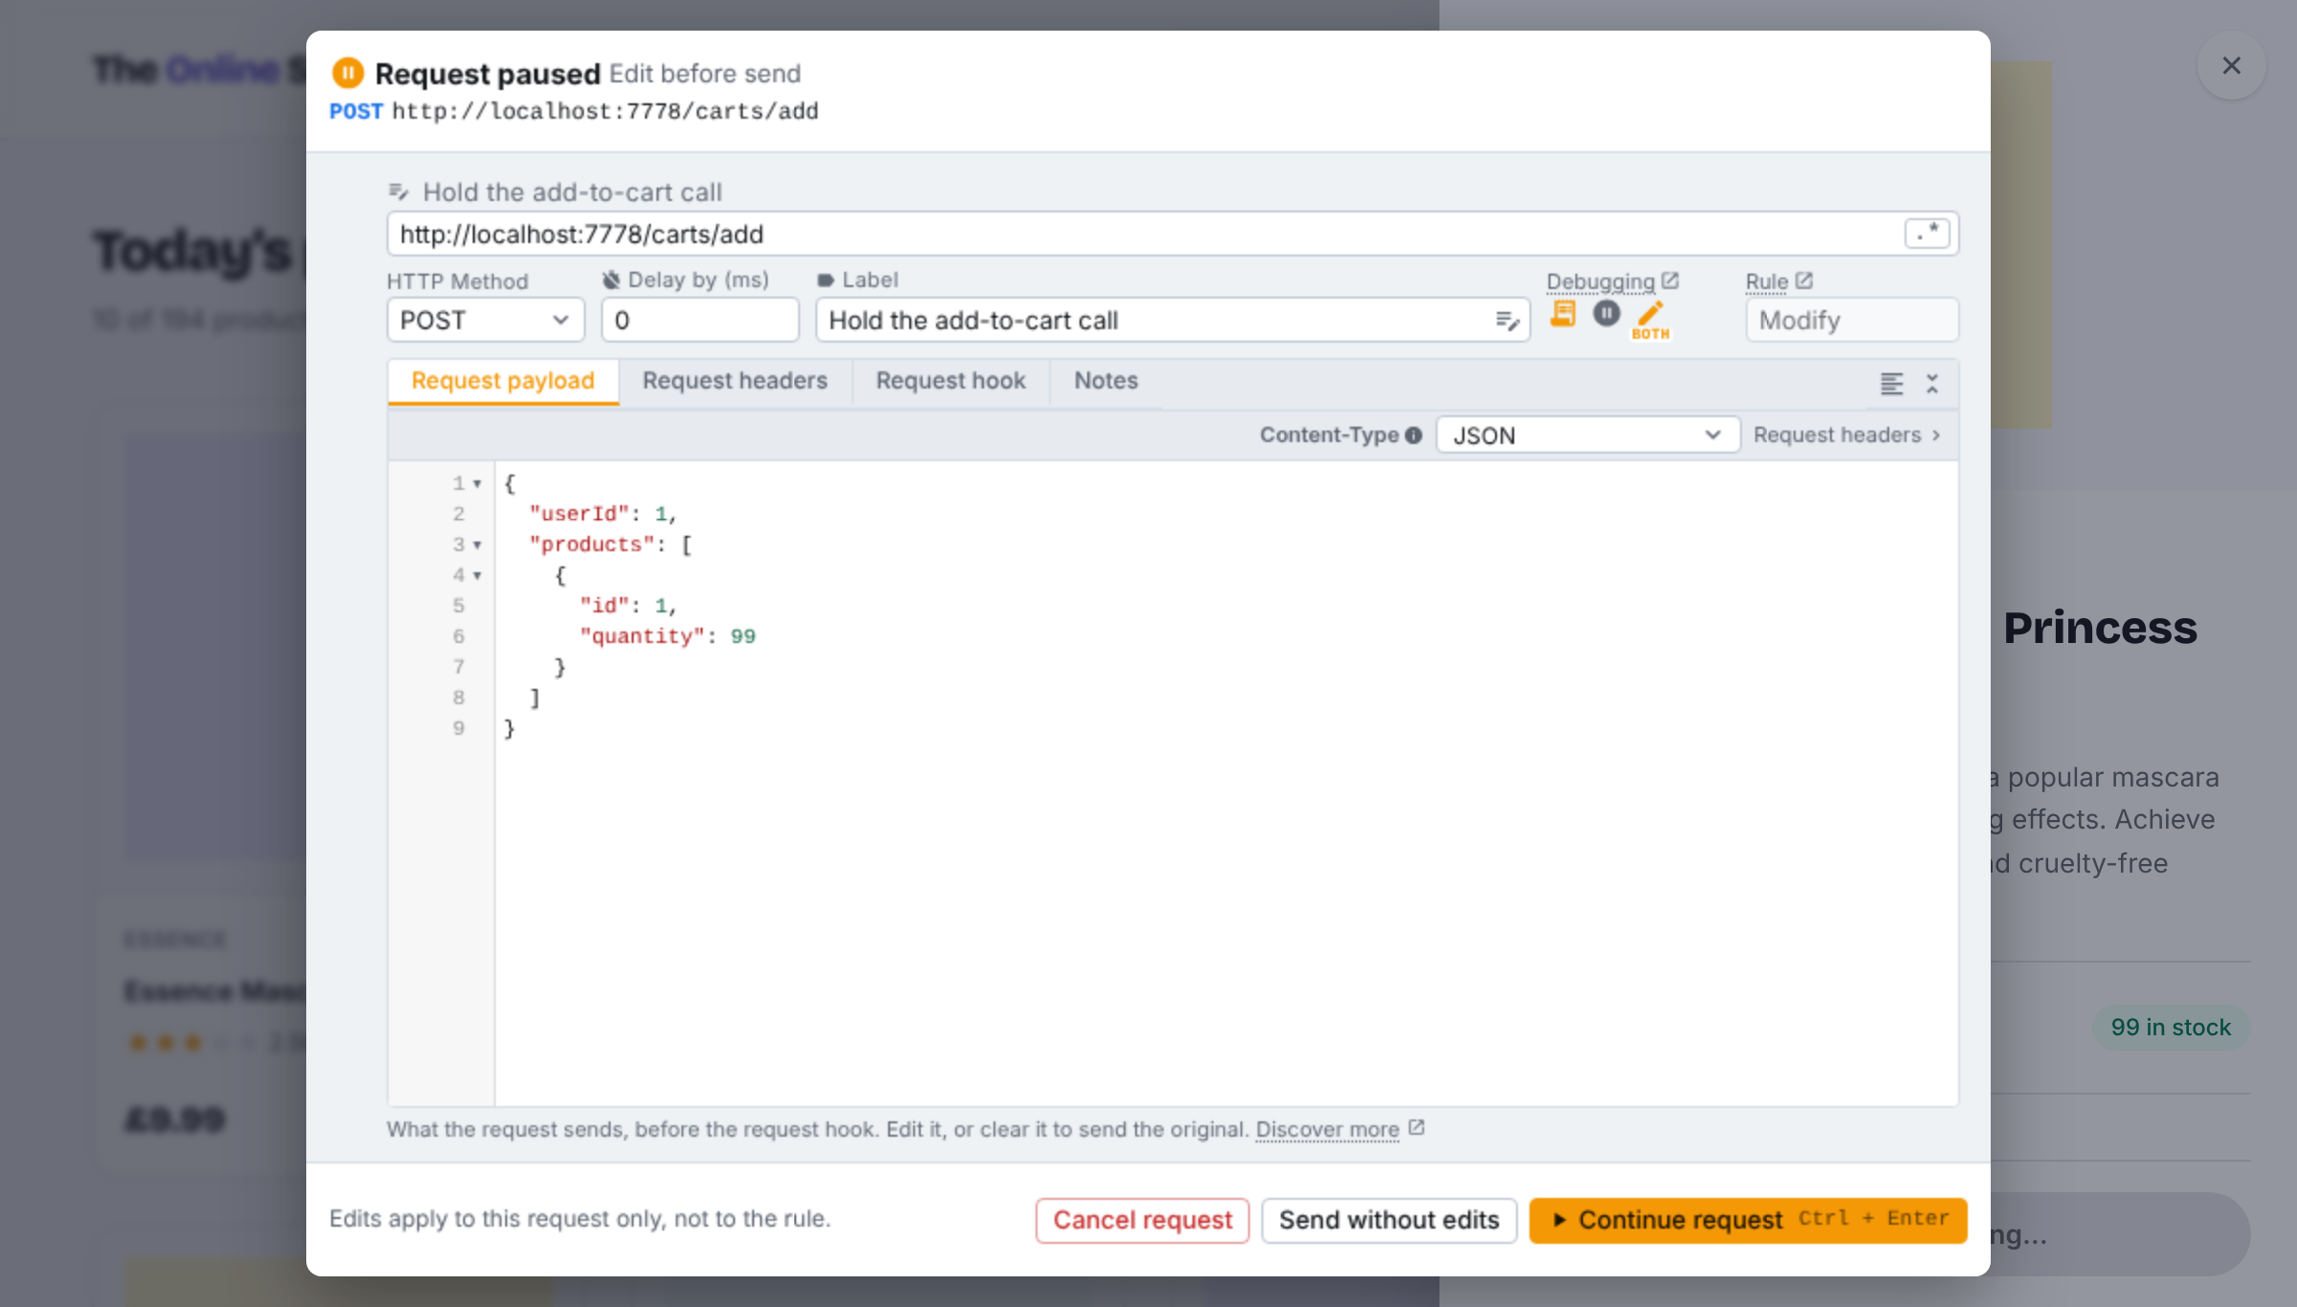Switch to the Request hook tab
This screenshot has height=1307, width=2297.
(x=950, y=381)
